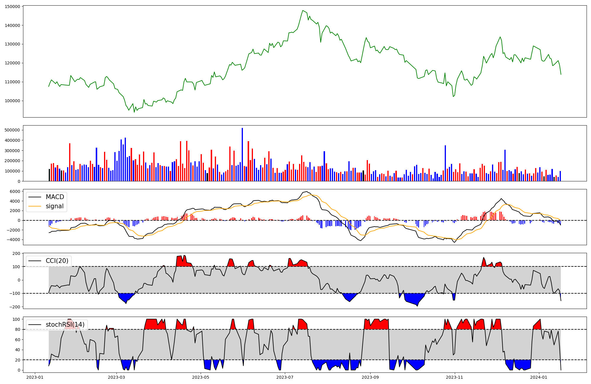Viewport: 591px width, 384px height.
Task: Click the 6000 MACD axis label
Action: (x=15, y=191)
